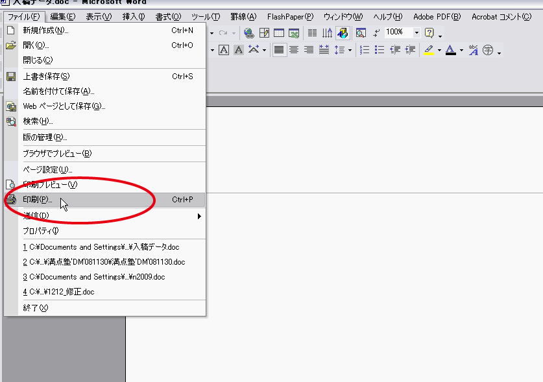
Task: Click the Increase Indent icon
Action: tap(410, 50)
